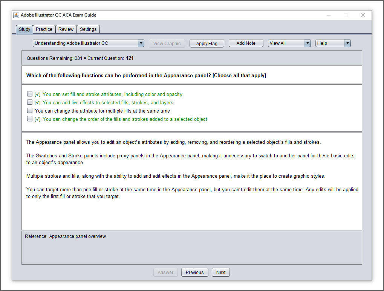Click the current question number 121
384x291 pixels.
(130, 58)
